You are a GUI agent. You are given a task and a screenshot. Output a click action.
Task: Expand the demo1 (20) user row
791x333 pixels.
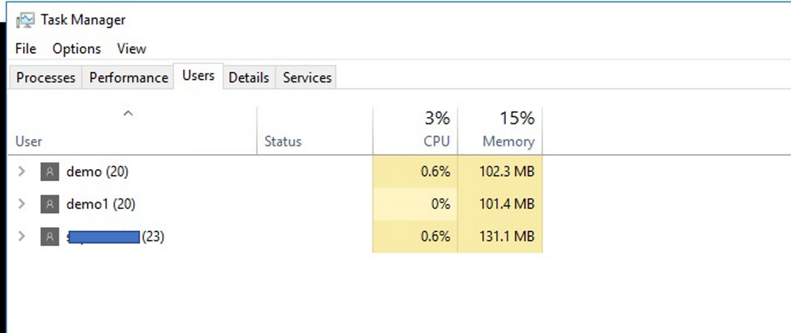21,204
